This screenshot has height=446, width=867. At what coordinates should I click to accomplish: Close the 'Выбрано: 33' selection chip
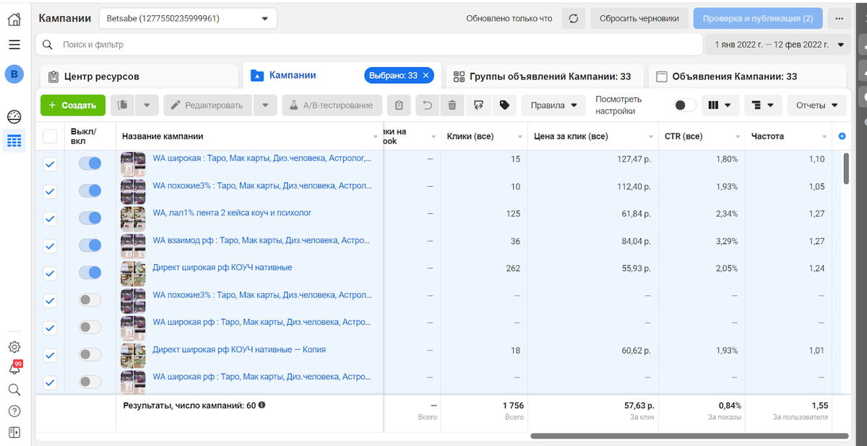[426, 76]
